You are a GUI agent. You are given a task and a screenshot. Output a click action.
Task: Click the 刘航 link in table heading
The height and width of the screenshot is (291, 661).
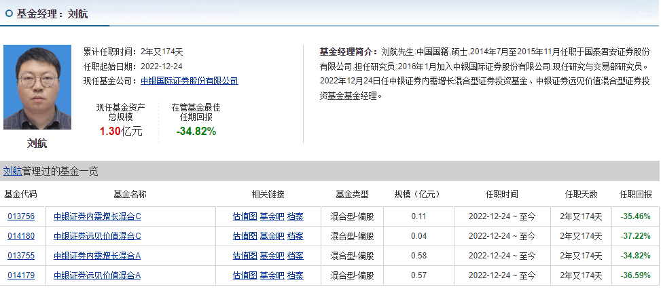13,172
